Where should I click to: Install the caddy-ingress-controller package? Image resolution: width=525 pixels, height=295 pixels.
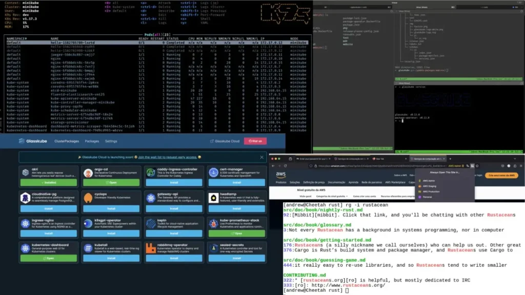[174, 183]
